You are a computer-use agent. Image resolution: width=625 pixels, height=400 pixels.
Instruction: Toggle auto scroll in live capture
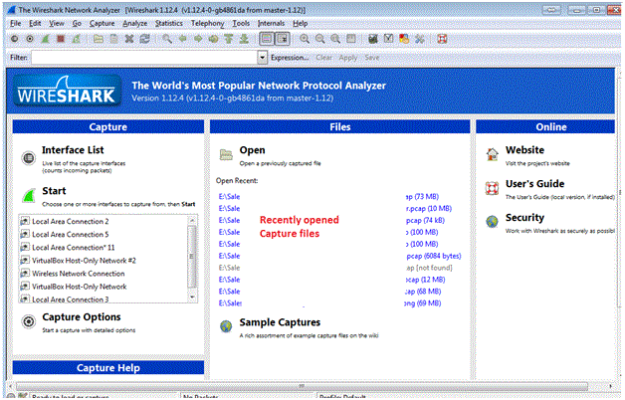(x=283, y=39)
